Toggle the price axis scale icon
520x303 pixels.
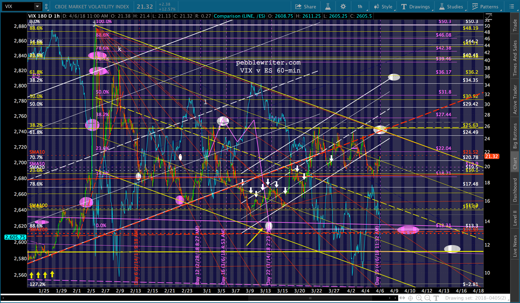tap(488, 17)
